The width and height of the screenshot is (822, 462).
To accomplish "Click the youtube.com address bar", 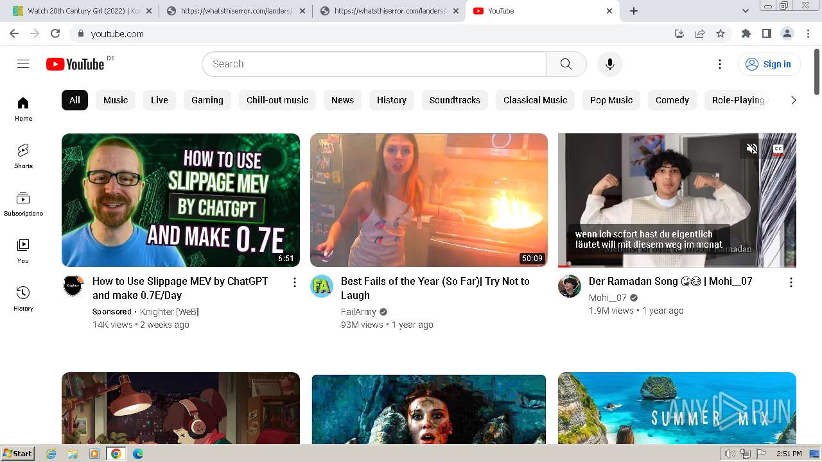I will 372,33.
